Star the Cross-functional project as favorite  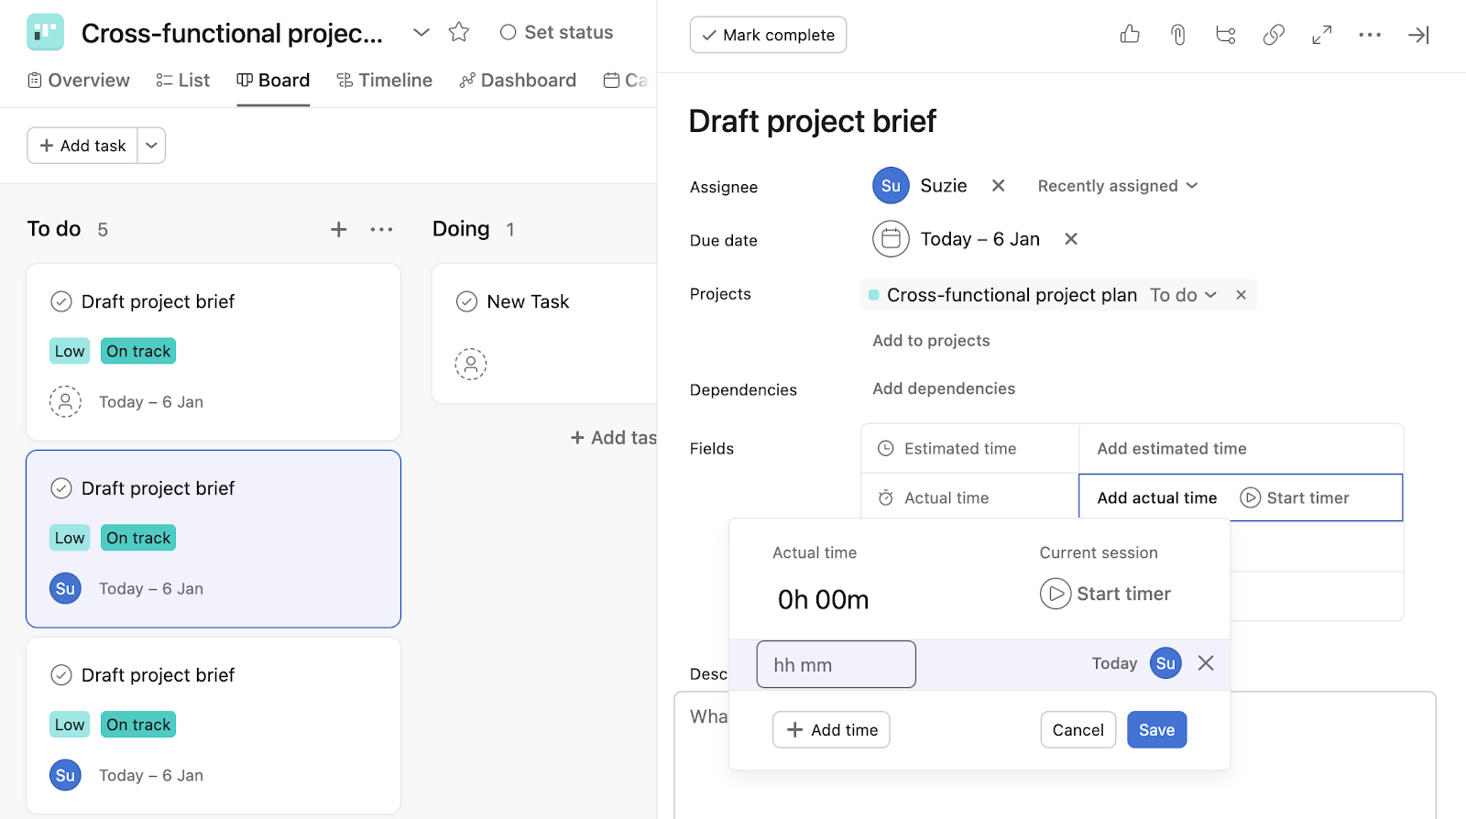coord(459,32)
